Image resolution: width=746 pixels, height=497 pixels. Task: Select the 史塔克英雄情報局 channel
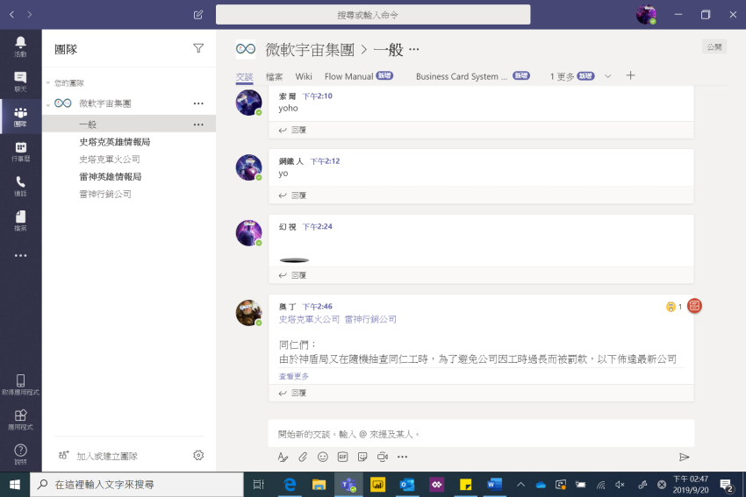click(115, 142)
